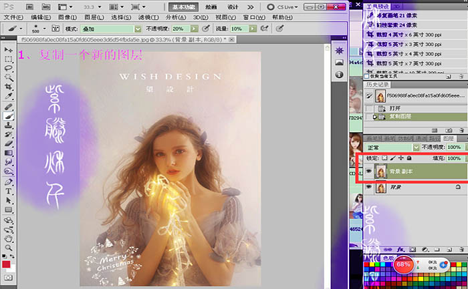This screenshot has width=468, height=289.
Task: Expand the 不透明度 20% options arrow
Action: click(x=195, y=29)
